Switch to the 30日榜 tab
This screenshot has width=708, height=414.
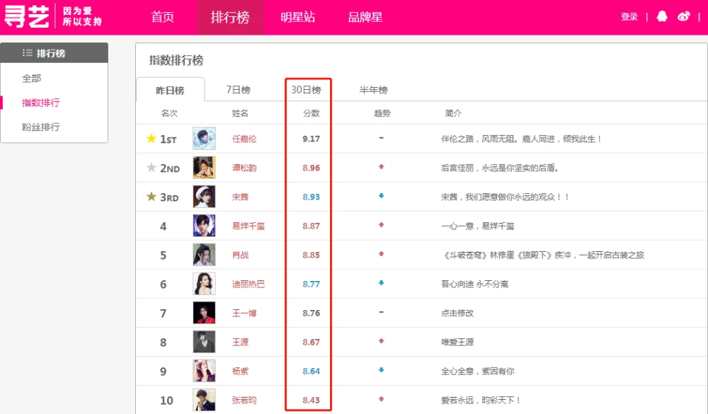(x=306, y=90)
